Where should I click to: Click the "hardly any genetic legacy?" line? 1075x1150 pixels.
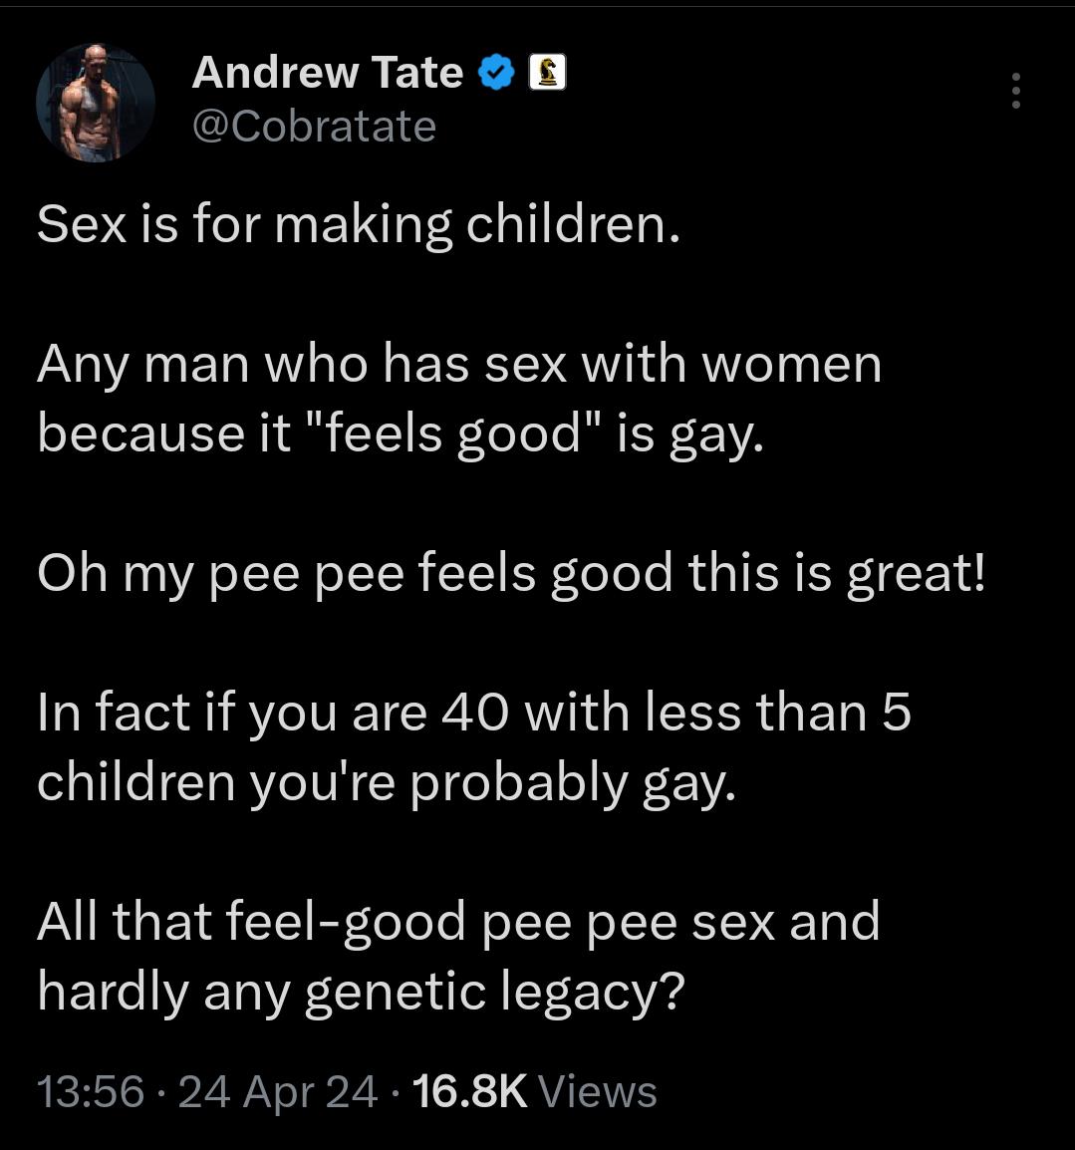362,992
